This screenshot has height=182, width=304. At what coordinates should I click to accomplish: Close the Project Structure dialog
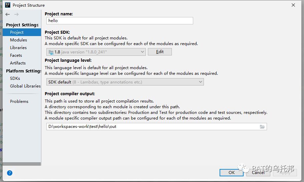pos(293,5)
